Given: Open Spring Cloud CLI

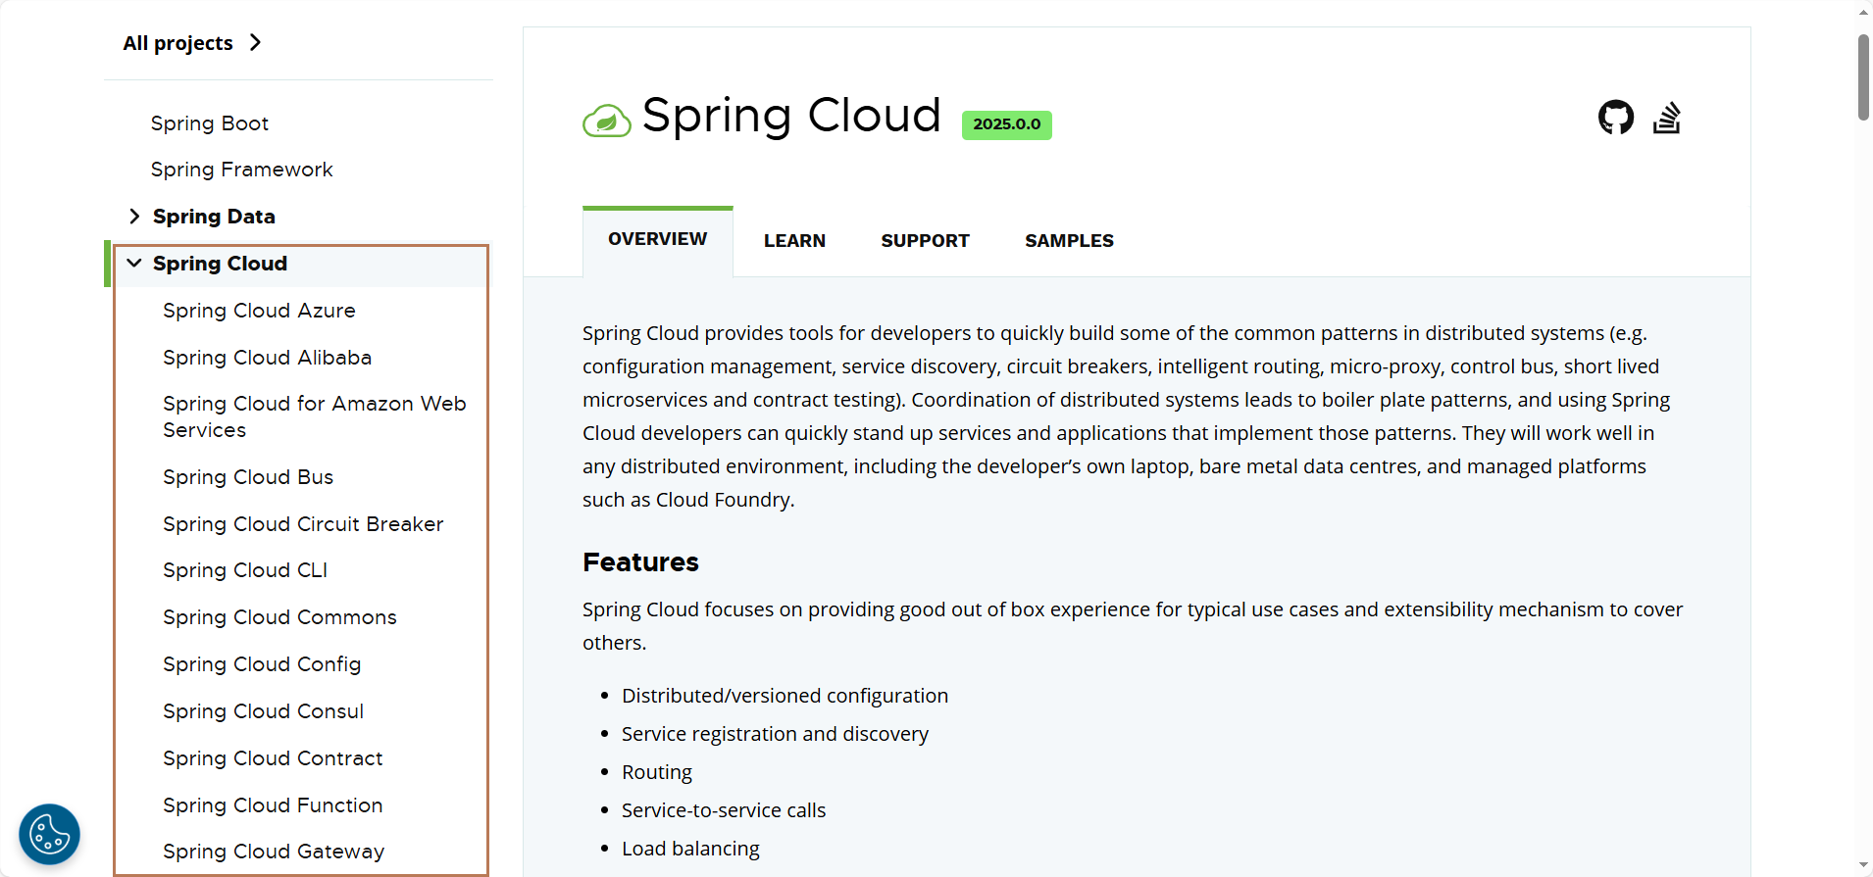Looking at the screenshot, I should pyautogui.click(x=245, y=570).
